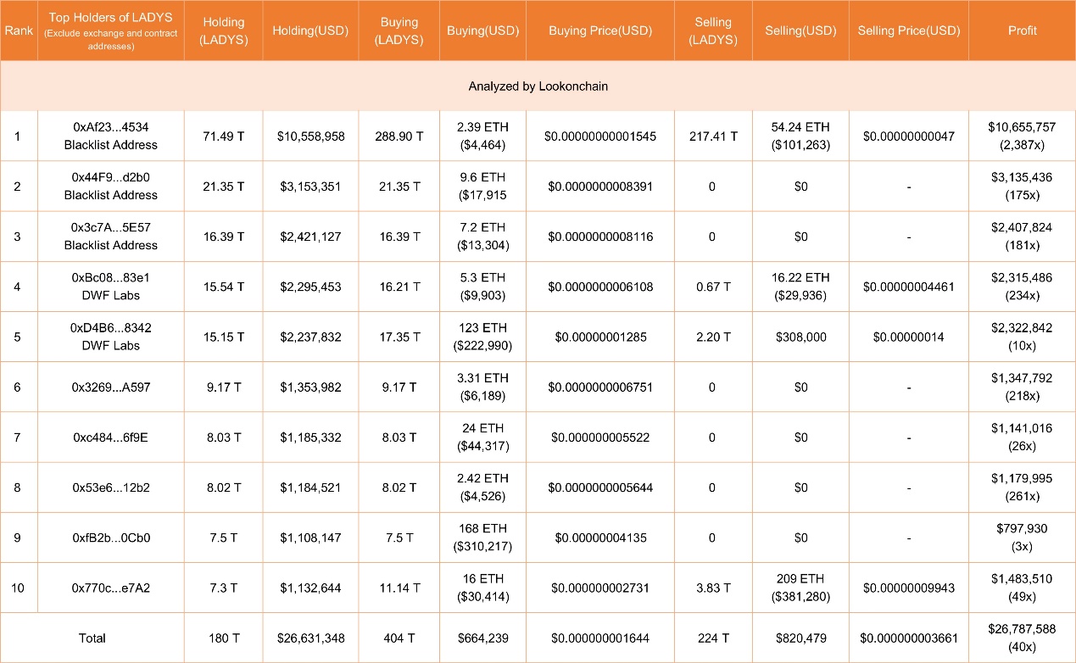
Task: Click total holding value "$26,631,348"
Action: [x=311, y=638]
